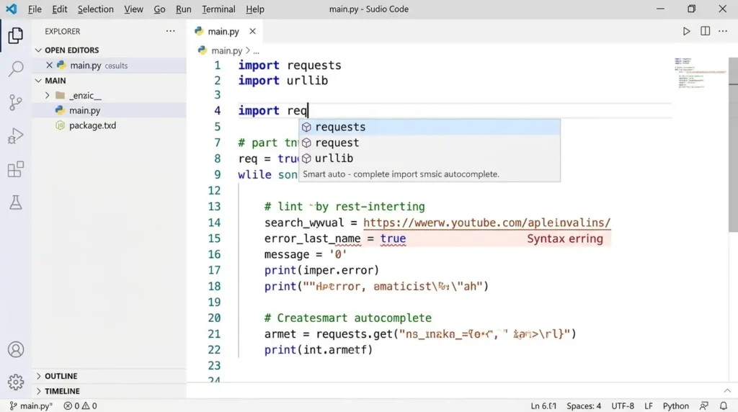This screenshot has height=412, width=738.
Task: Expand the Outline section
Action: coord(39,376)
